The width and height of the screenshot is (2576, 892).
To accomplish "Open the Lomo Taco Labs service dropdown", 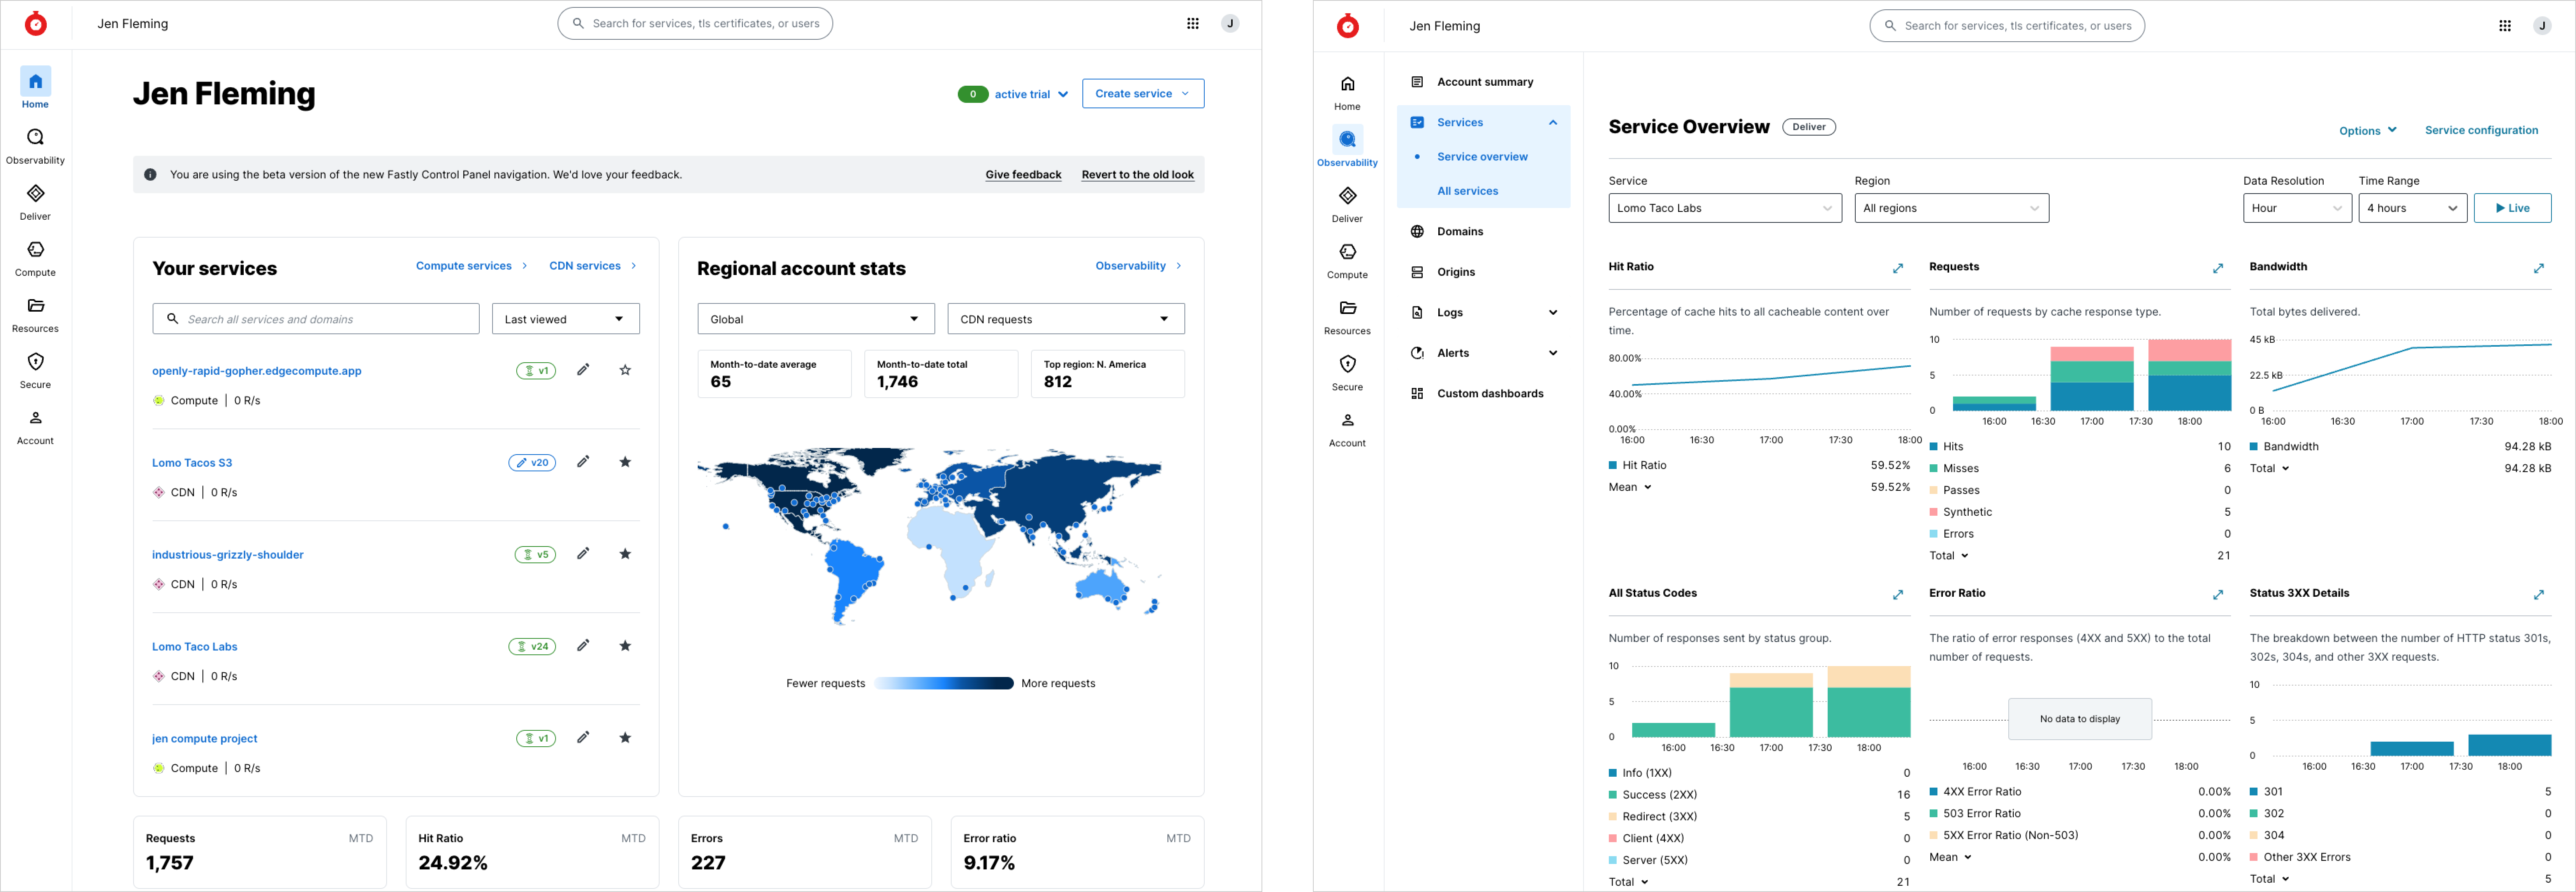I will pos(1725,208).
